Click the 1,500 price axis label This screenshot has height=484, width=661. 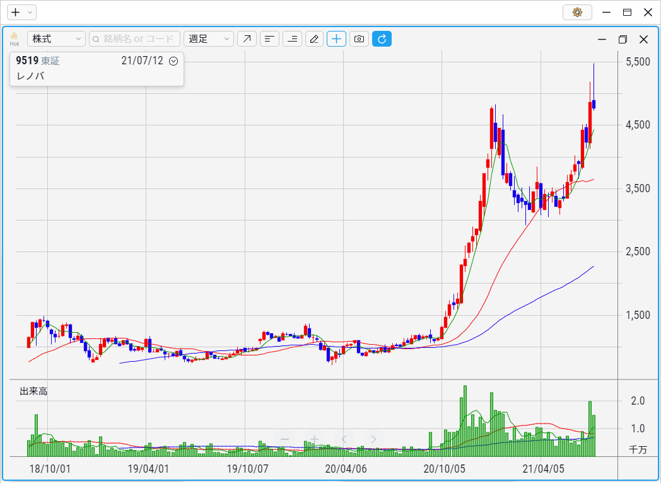pos(638,315)
